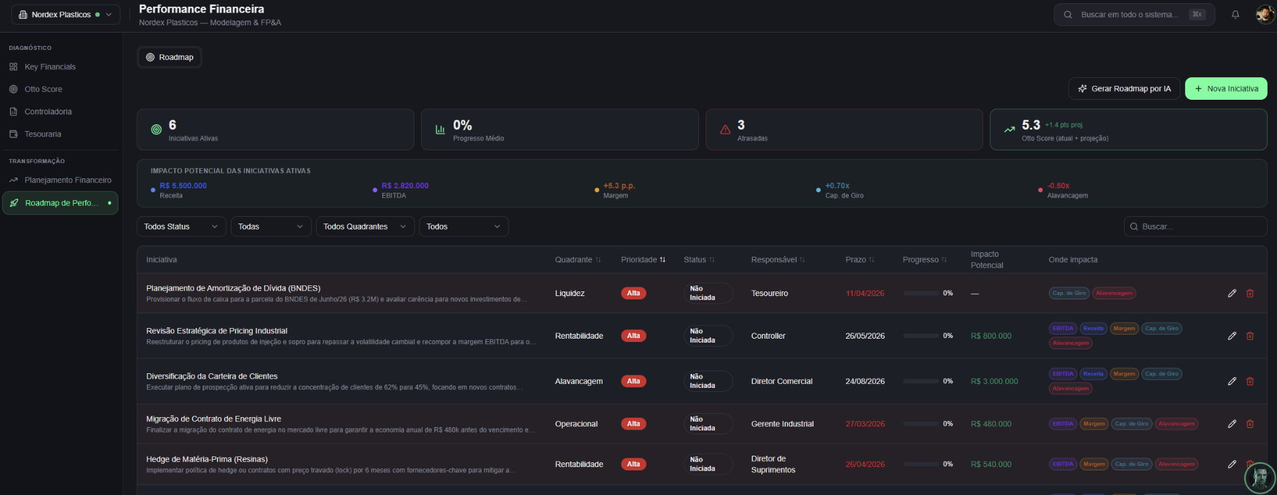This screenshot has height=495, width=1277.
Task: Click Não Iniciada status of Diversificação da Carteira row
Action: tap(708, 381)
